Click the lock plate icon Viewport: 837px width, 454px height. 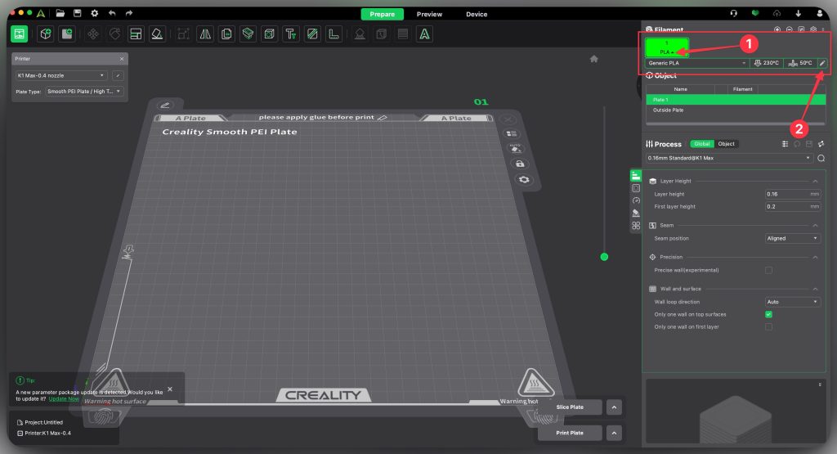(x=516, y=164)
